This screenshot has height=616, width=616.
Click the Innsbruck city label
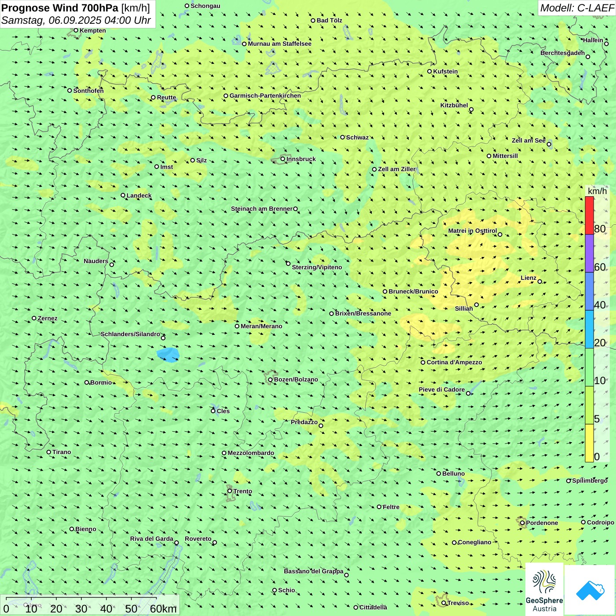[301, 159]
